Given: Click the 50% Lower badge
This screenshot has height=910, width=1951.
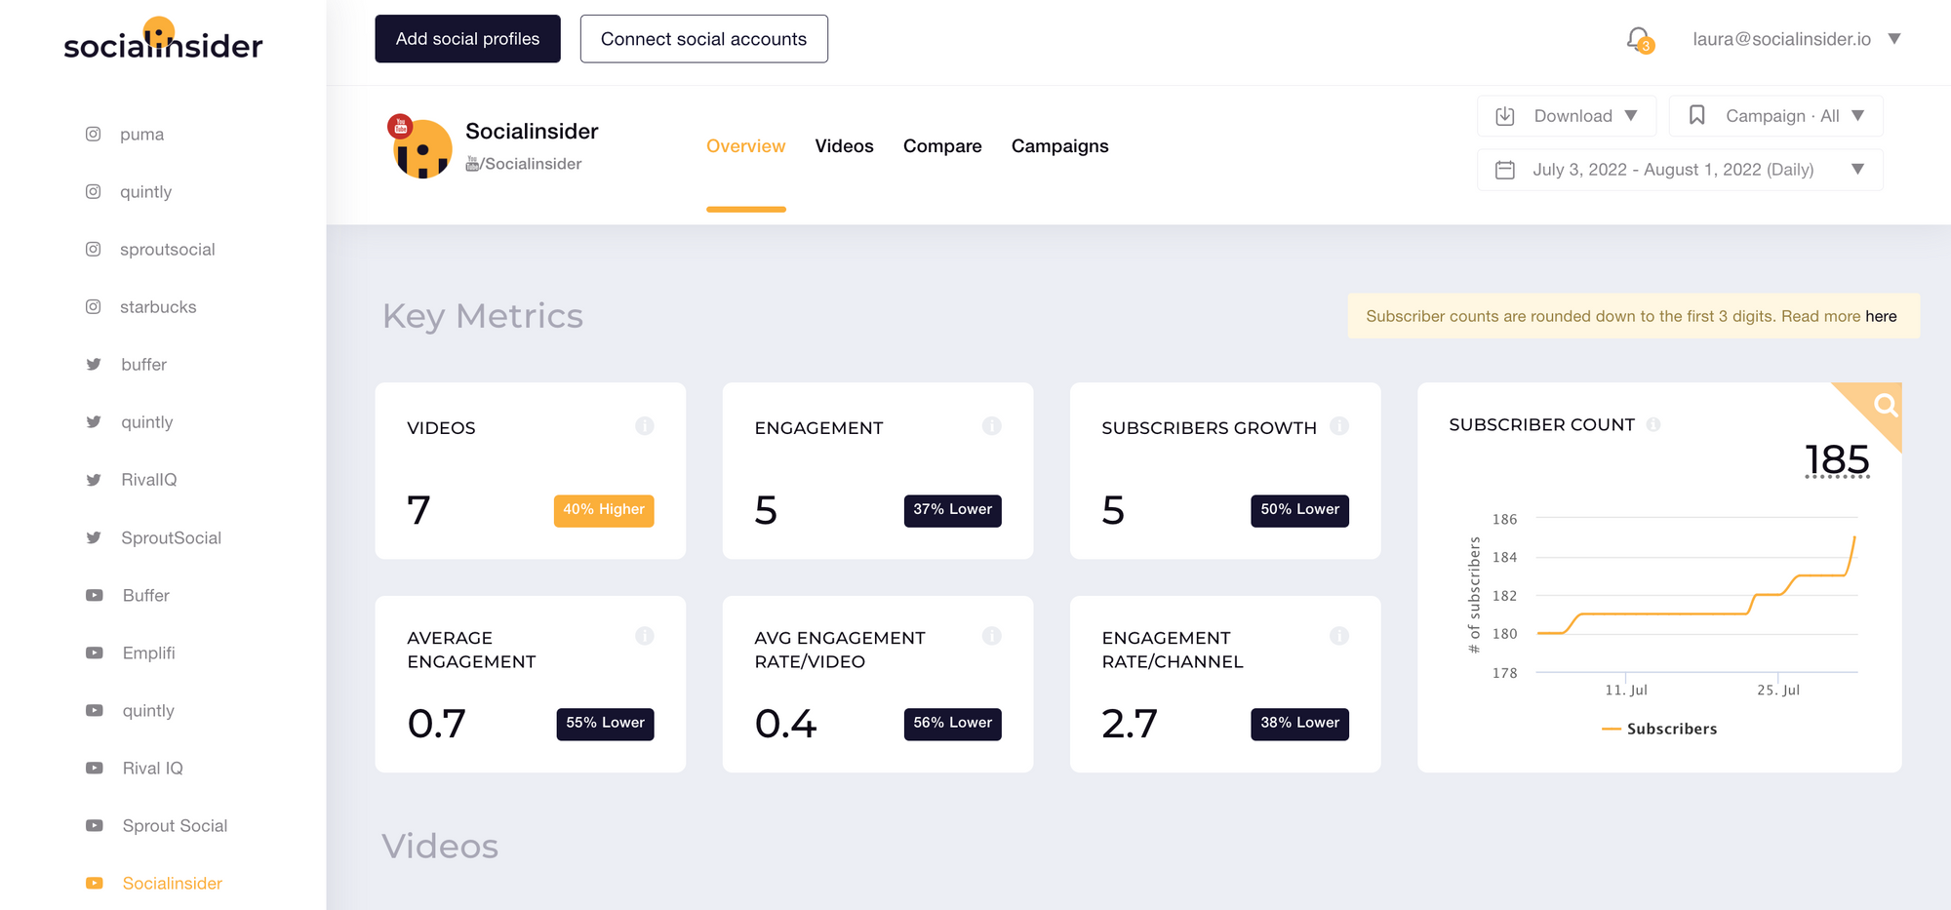Looking at the screenshot, I should tap(1300, 510).
